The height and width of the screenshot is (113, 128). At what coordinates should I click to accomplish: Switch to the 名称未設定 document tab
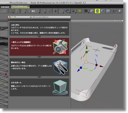[x=5, y=7]
